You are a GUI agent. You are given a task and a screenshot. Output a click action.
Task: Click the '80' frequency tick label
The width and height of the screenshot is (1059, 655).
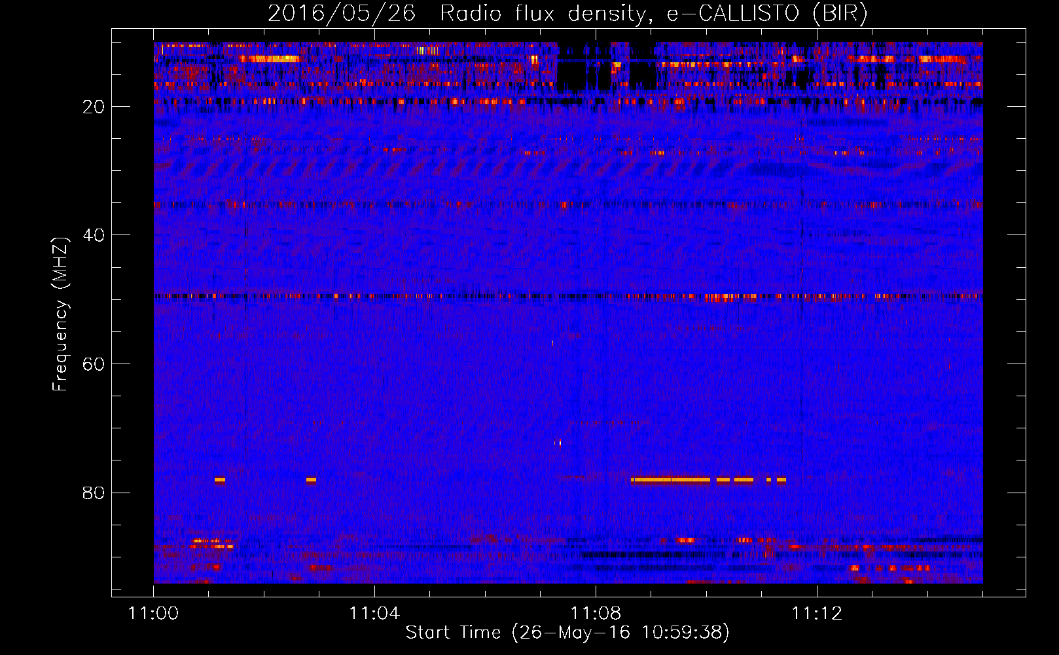94,493
